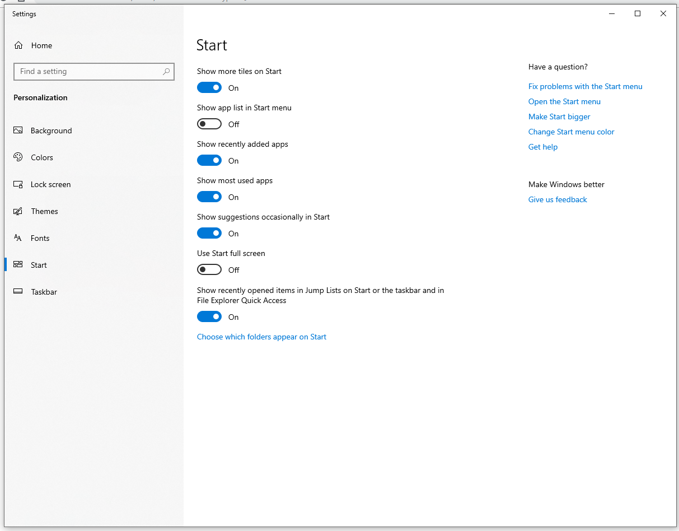Click the search magnifier icon
This screenshot has width=679, height=531.
coord(166,72)
